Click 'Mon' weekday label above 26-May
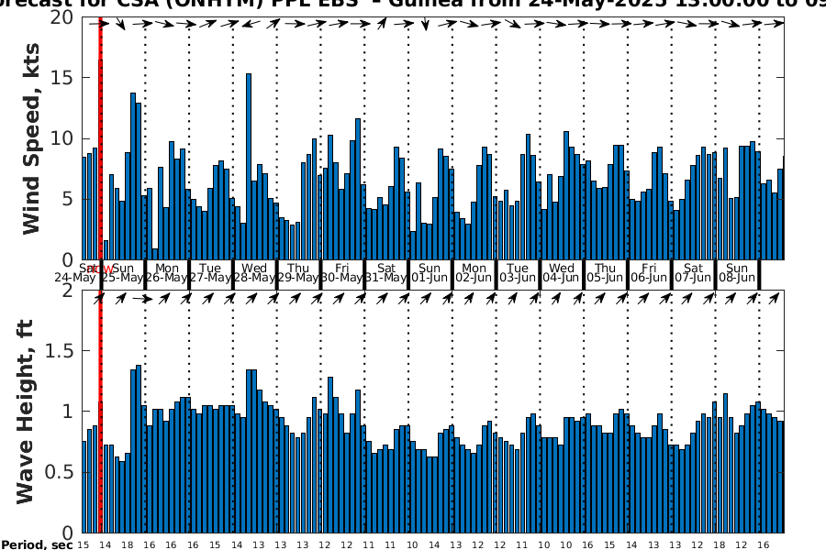Viewport: 826px width, 550px height. tap(167, 268)
